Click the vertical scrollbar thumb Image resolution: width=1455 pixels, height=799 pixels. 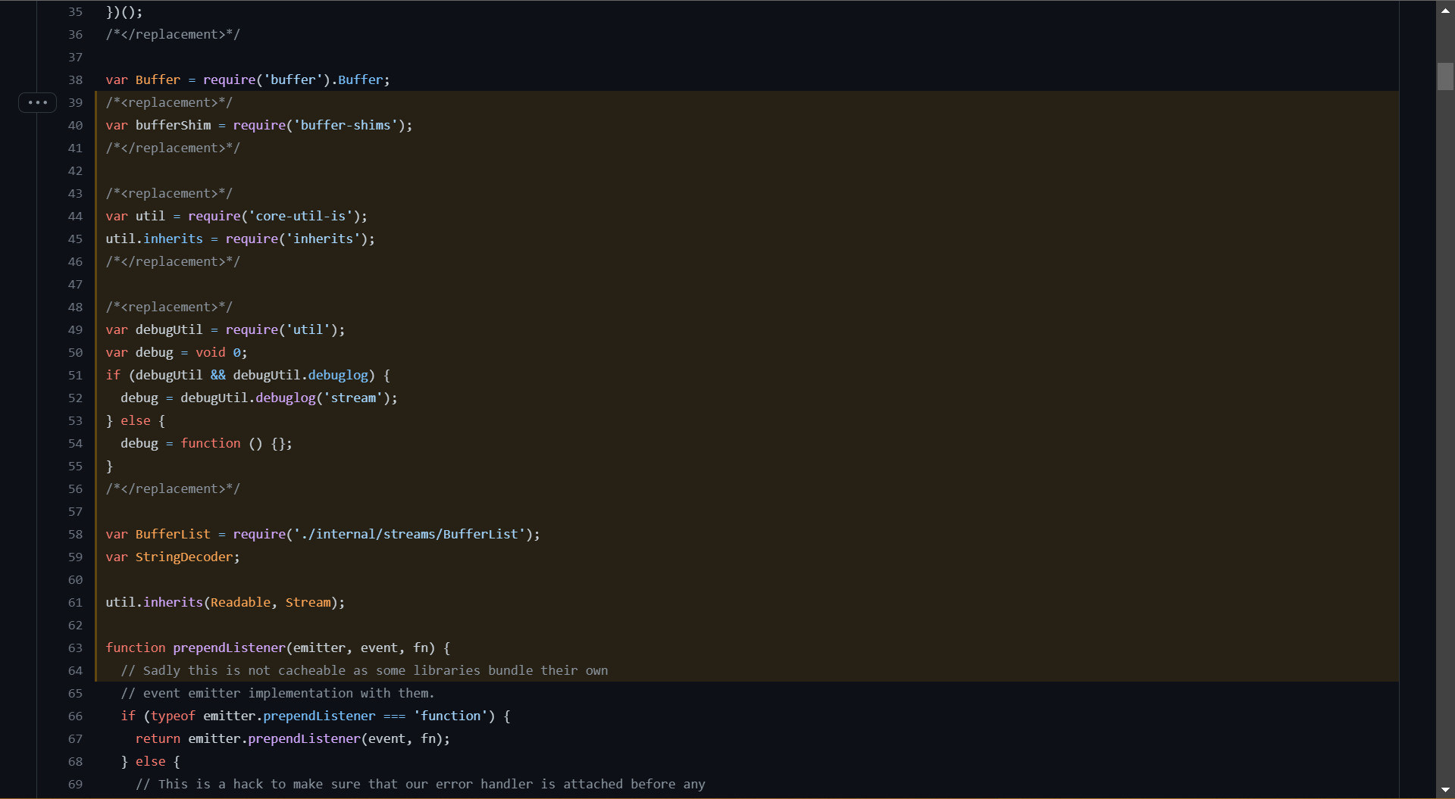(1445, 76)
